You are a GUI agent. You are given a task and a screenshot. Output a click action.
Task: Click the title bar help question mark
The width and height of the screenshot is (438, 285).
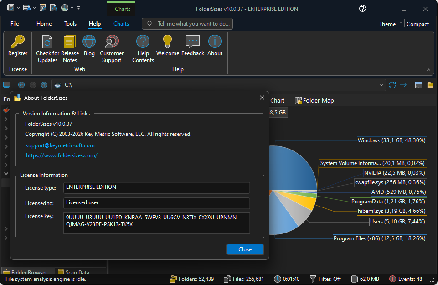pos(362,9)
